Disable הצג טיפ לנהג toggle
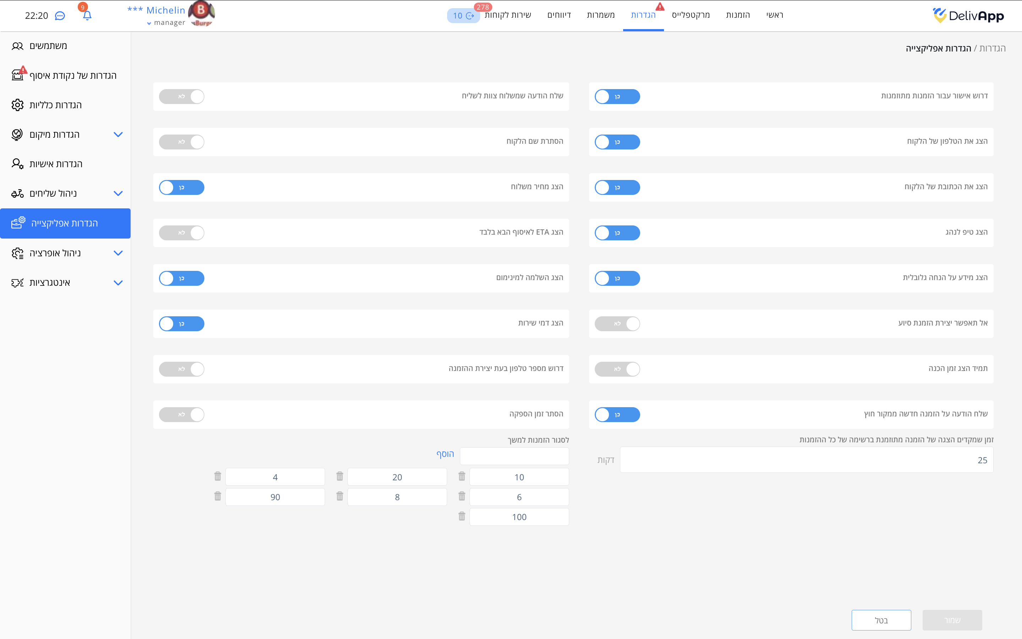 617,233
